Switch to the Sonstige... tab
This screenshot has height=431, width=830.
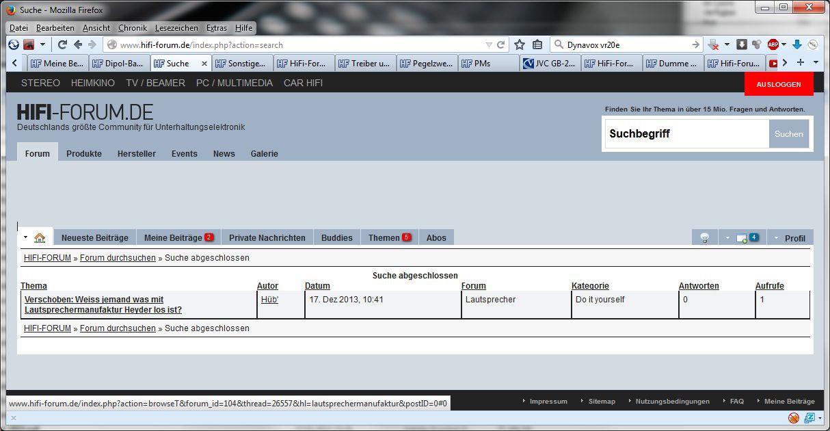242,64
